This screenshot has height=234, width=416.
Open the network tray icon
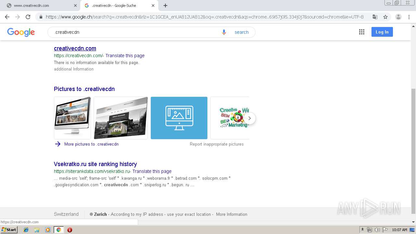click(x=369, y=230)
